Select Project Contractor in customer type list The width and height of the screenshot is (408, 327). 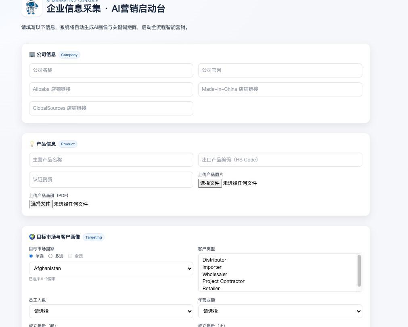click(224, 281)
